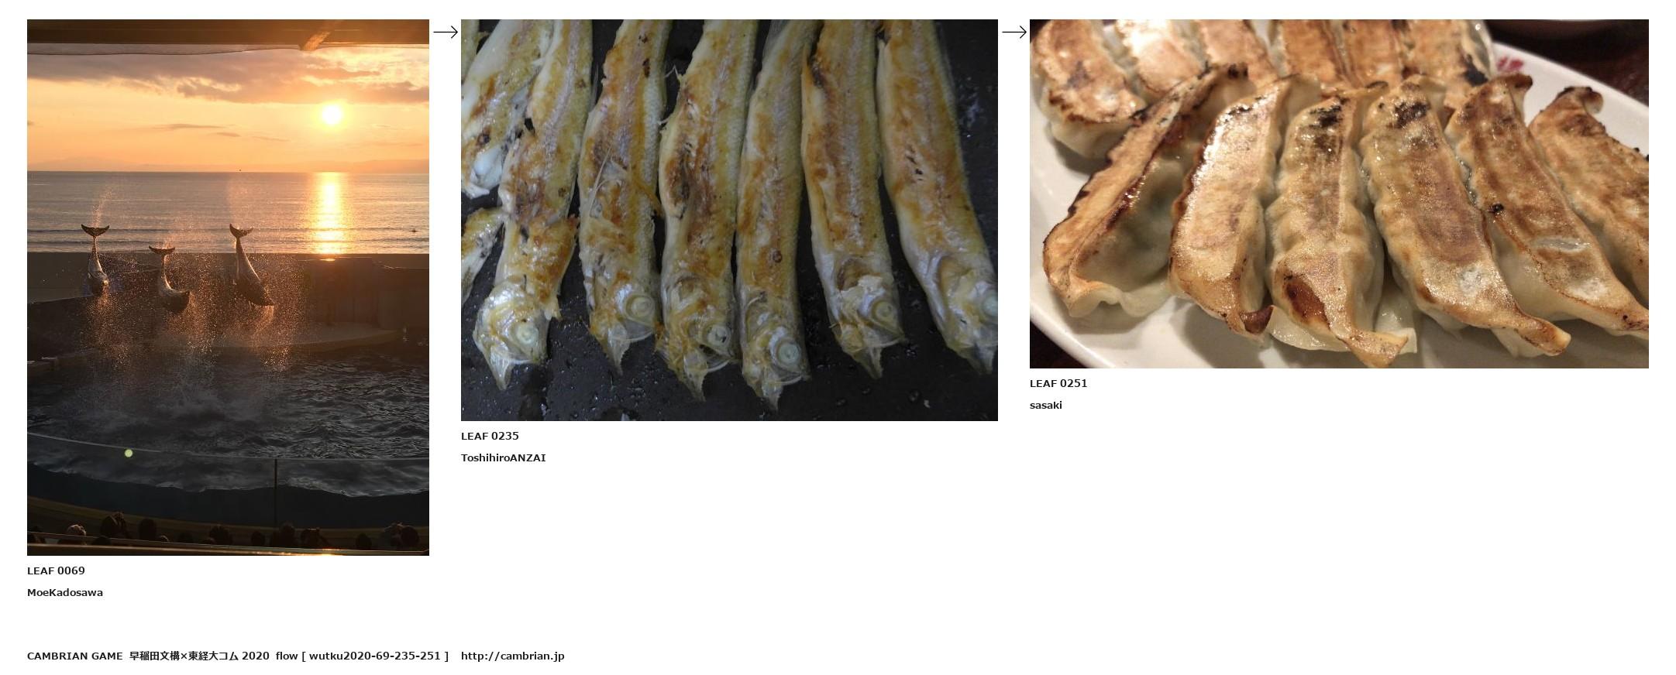
Task: Click the yellow-green ball in the pool
Action: (x=129, y=453)
